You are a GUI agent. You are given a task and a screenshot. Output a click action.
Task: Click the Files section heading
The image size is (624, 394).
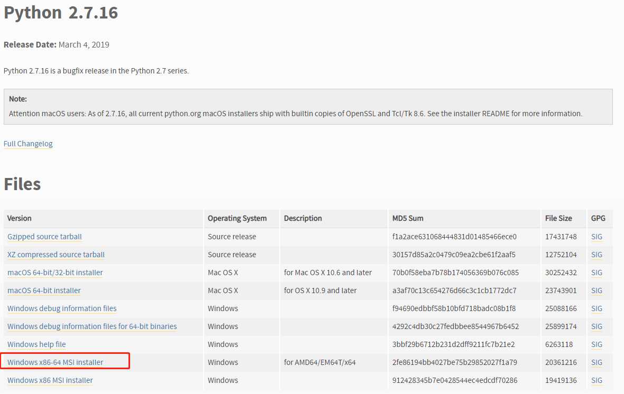coord(22,184)
